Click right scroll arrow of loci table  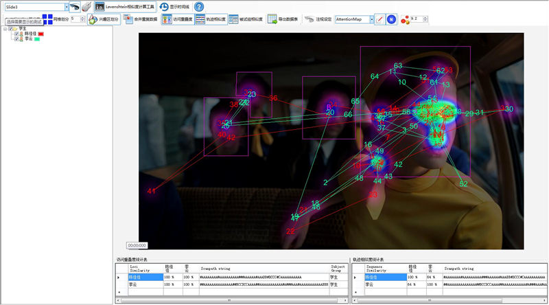pyautogui.click(x=345, y=300)
